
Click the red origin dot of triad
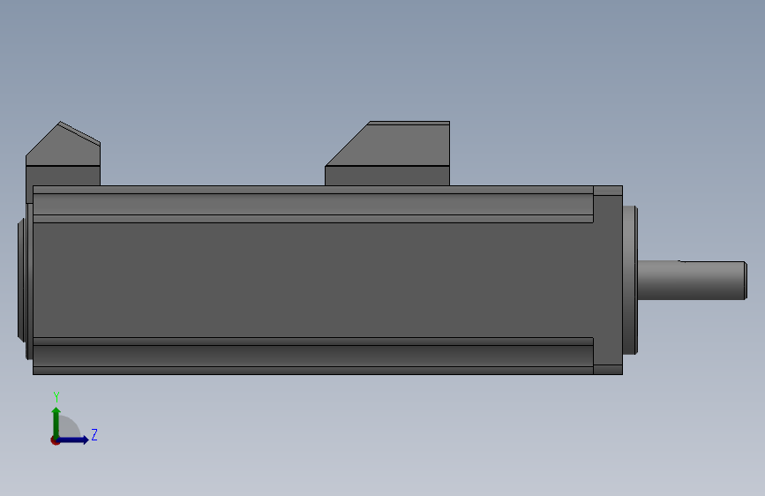pos(55,440)
